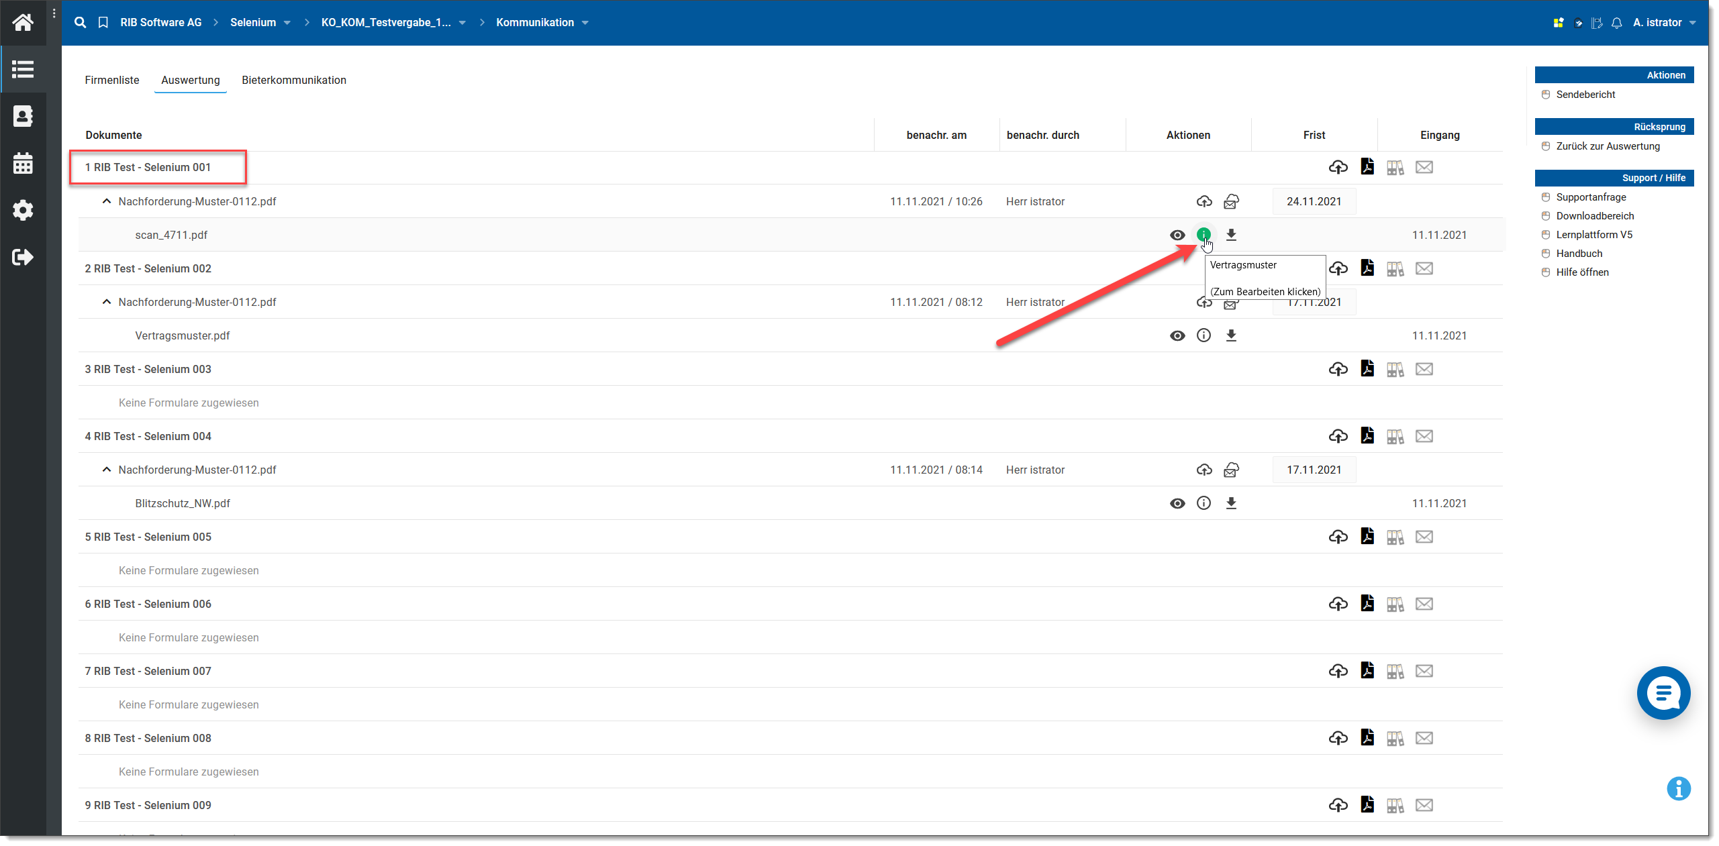Click the Frist date field 24.11.2021
The height and width of the screenshot is (846, 1719).
(x=1313, y=201)
